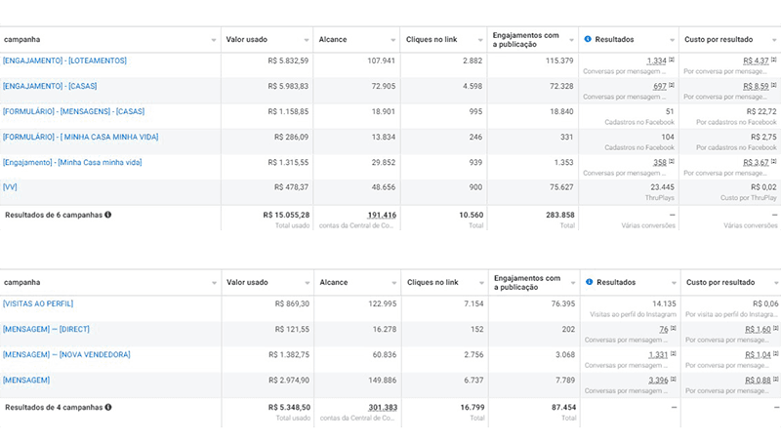Click Resultados header info icon in four-campaign table

(x=589, y=282)
